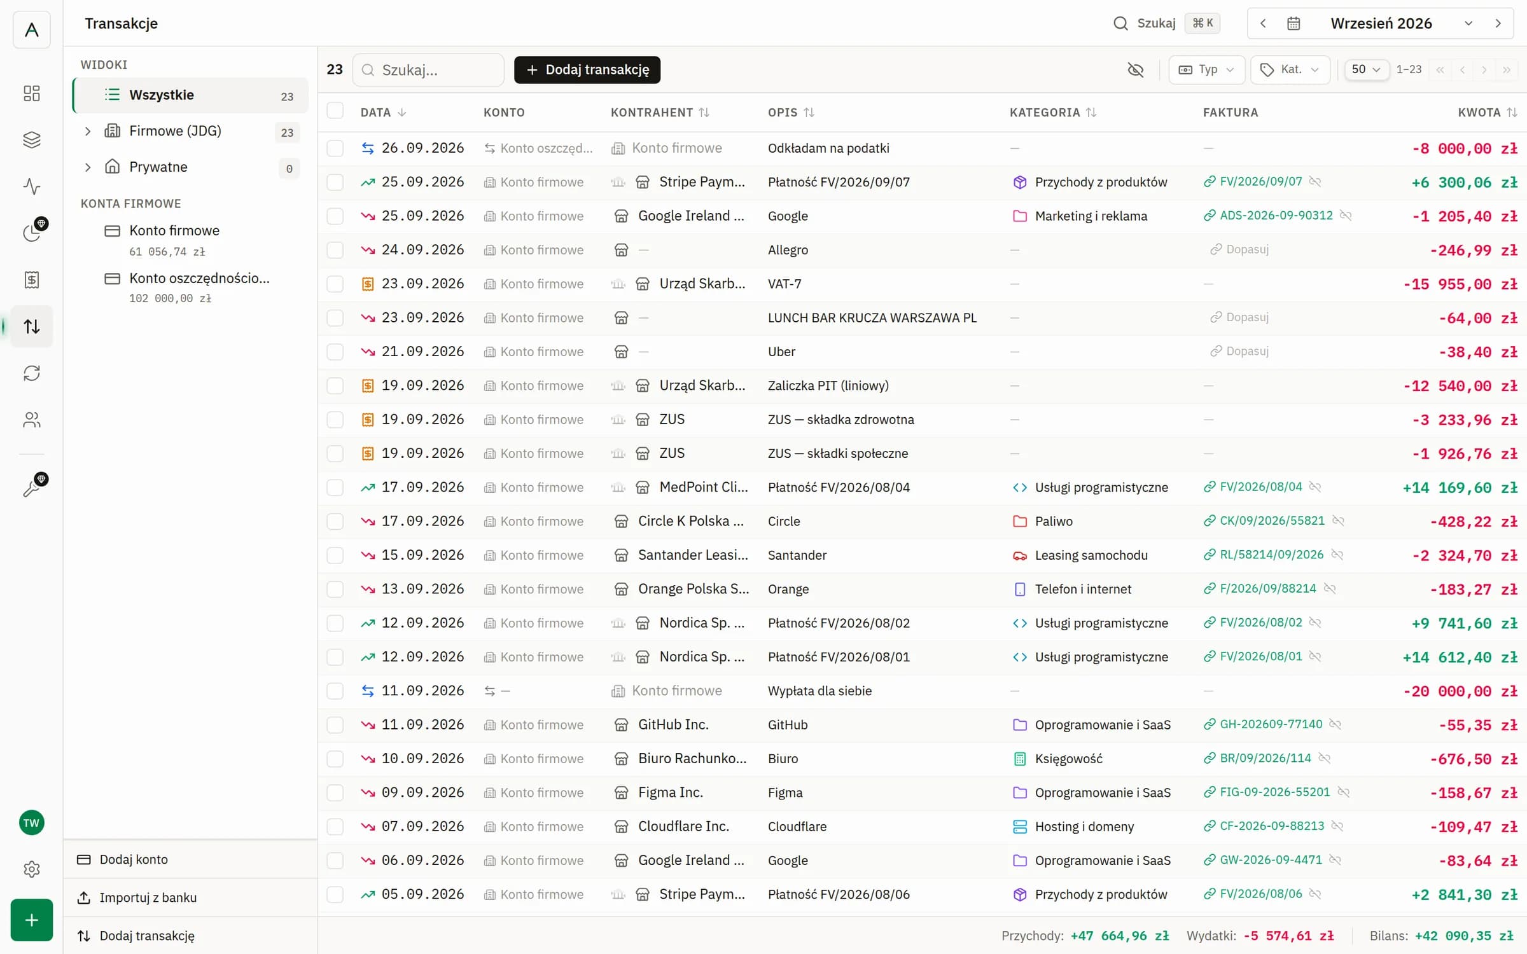Open the layers stack icon in sidebar
Screen dimensions: 1527x954
click(x=31, y=140)
